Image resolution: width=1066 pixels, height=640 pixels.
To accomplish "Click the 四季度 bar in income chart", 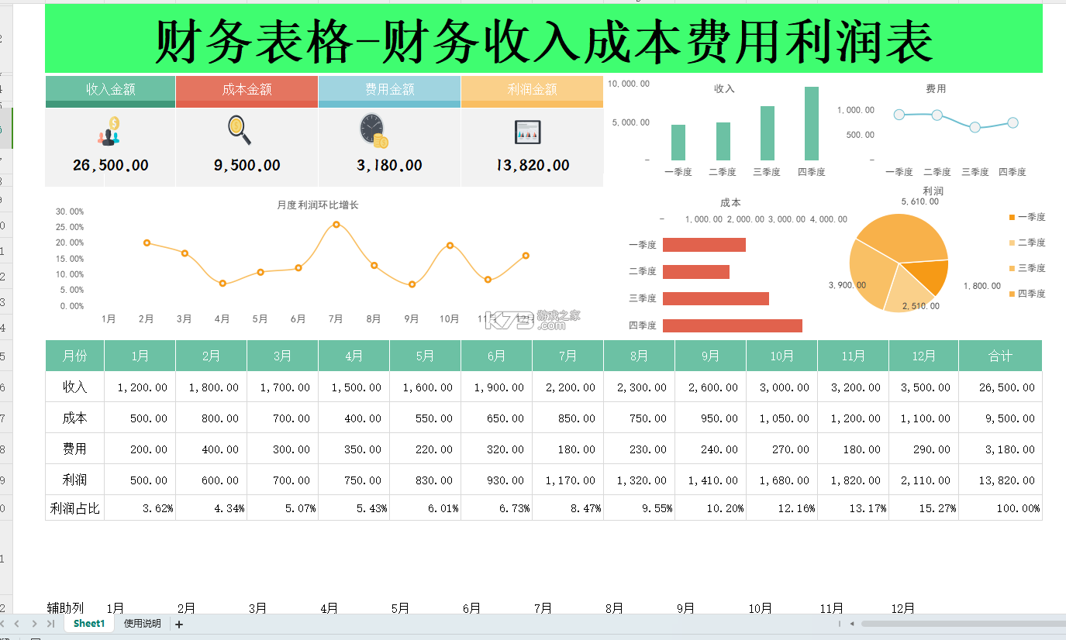I will (x=812, y=123).
